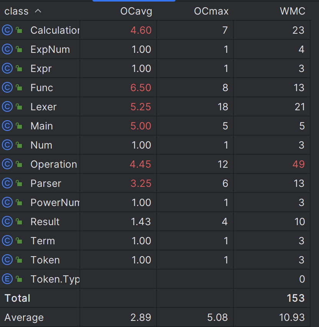319x327 pixels.
Task: Toggle sort order with the class column arrow
Action: (x=38, y=11)
